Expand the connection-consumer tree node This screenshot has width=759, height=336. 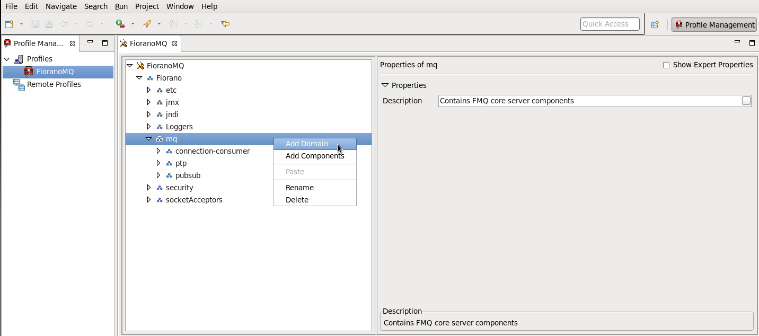point(158,151)
